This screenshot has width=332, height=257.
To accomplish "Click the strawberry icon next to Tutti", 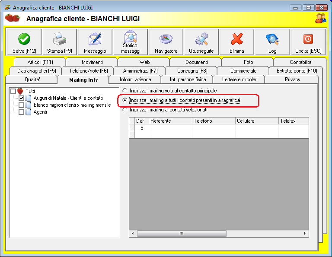I will pos(20,91).
